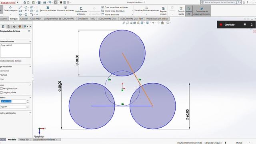
Task: Click Crear simetría de entidades
Action: click(x=115, y=7)
